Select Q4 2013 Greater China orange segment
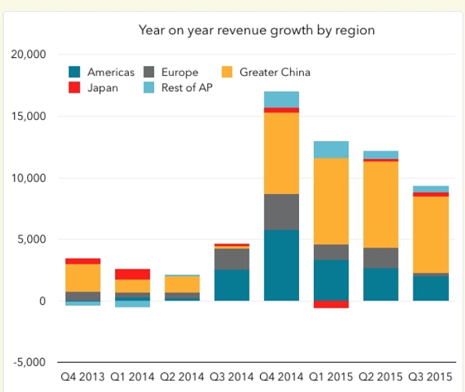 click(x=83, y=278)
